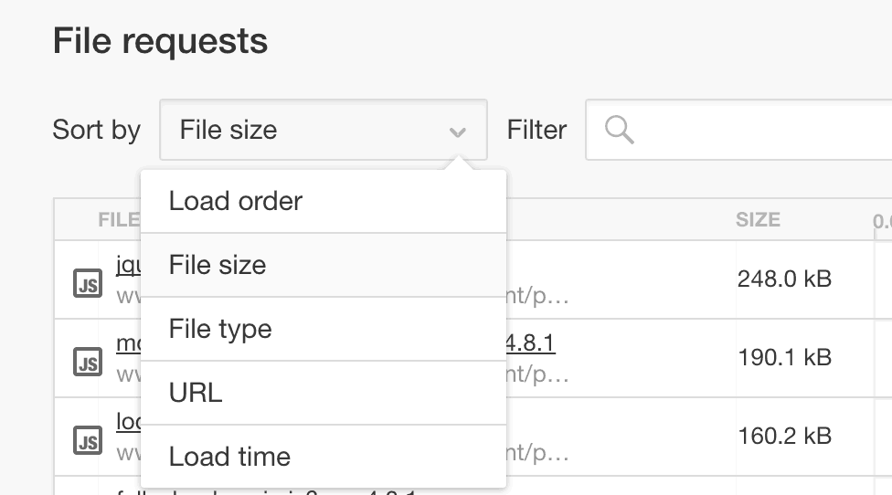Image resolution: width=892 pixels, height=495 pixels.
Task: Choose Load time from the sort menu
Action: [324, 456]
